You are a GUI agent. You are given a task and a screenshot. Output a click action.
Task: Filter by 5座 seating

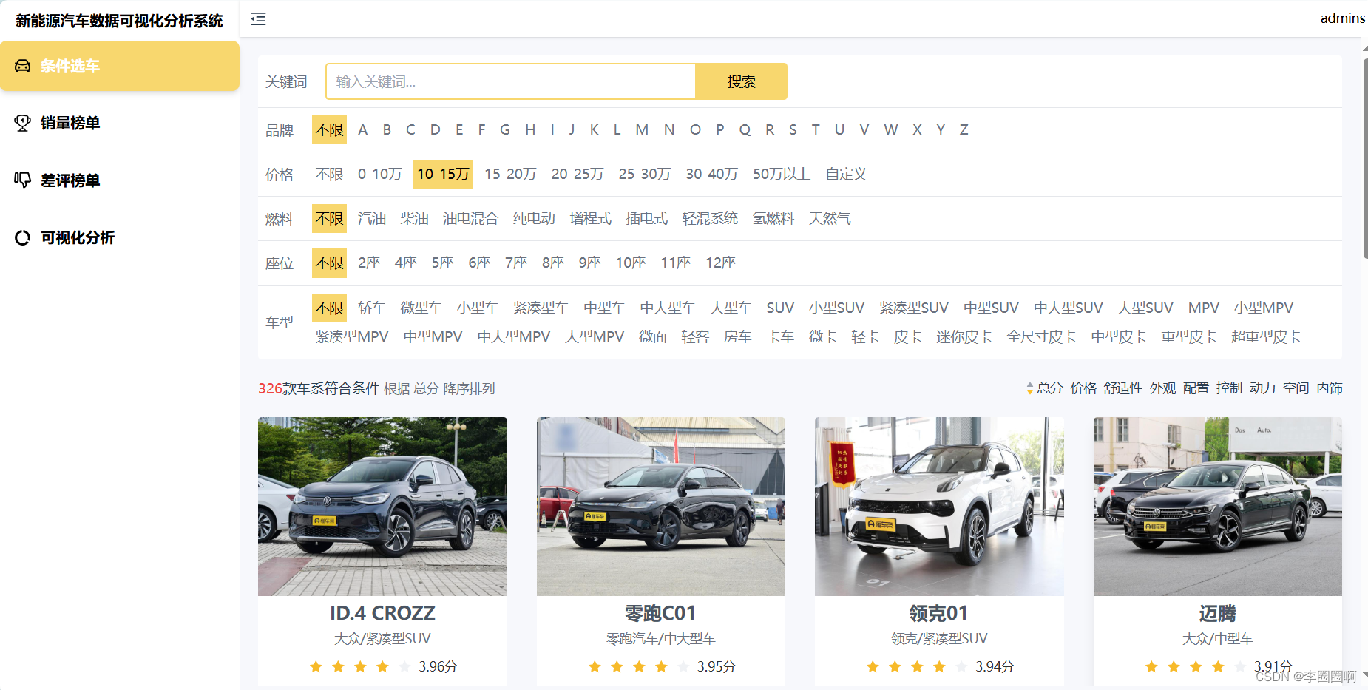click(x=443, y=263)
